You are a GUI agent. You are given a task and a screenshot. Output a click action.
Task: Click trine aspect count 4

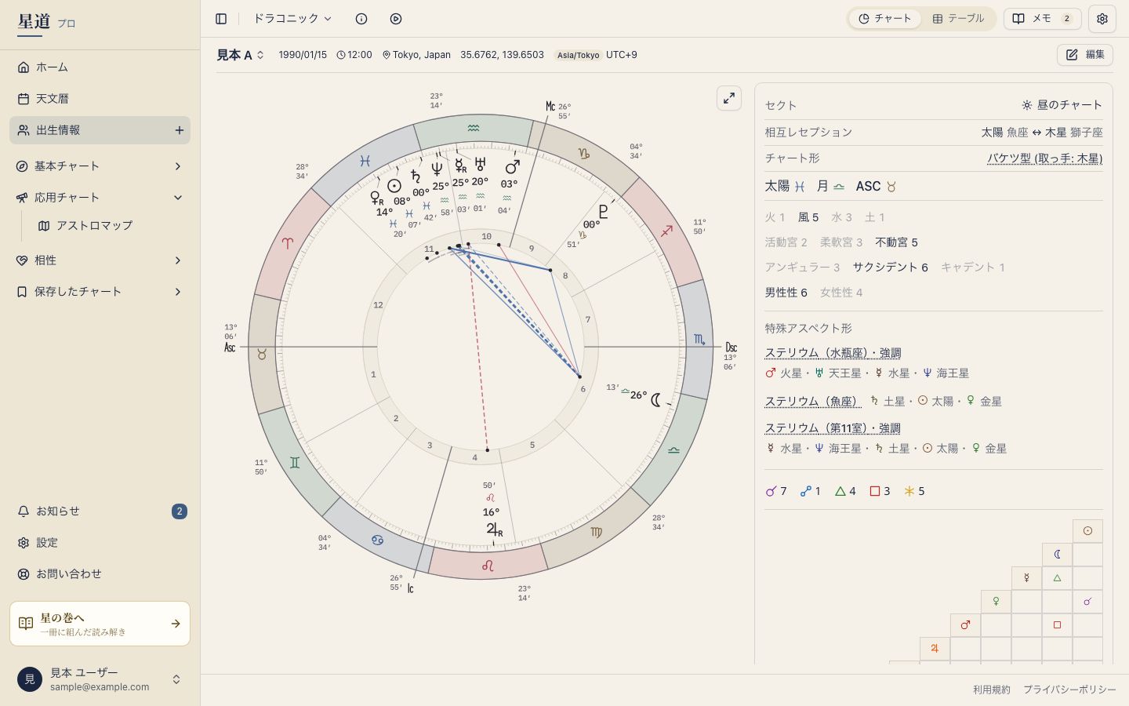(x=845, y=491)
